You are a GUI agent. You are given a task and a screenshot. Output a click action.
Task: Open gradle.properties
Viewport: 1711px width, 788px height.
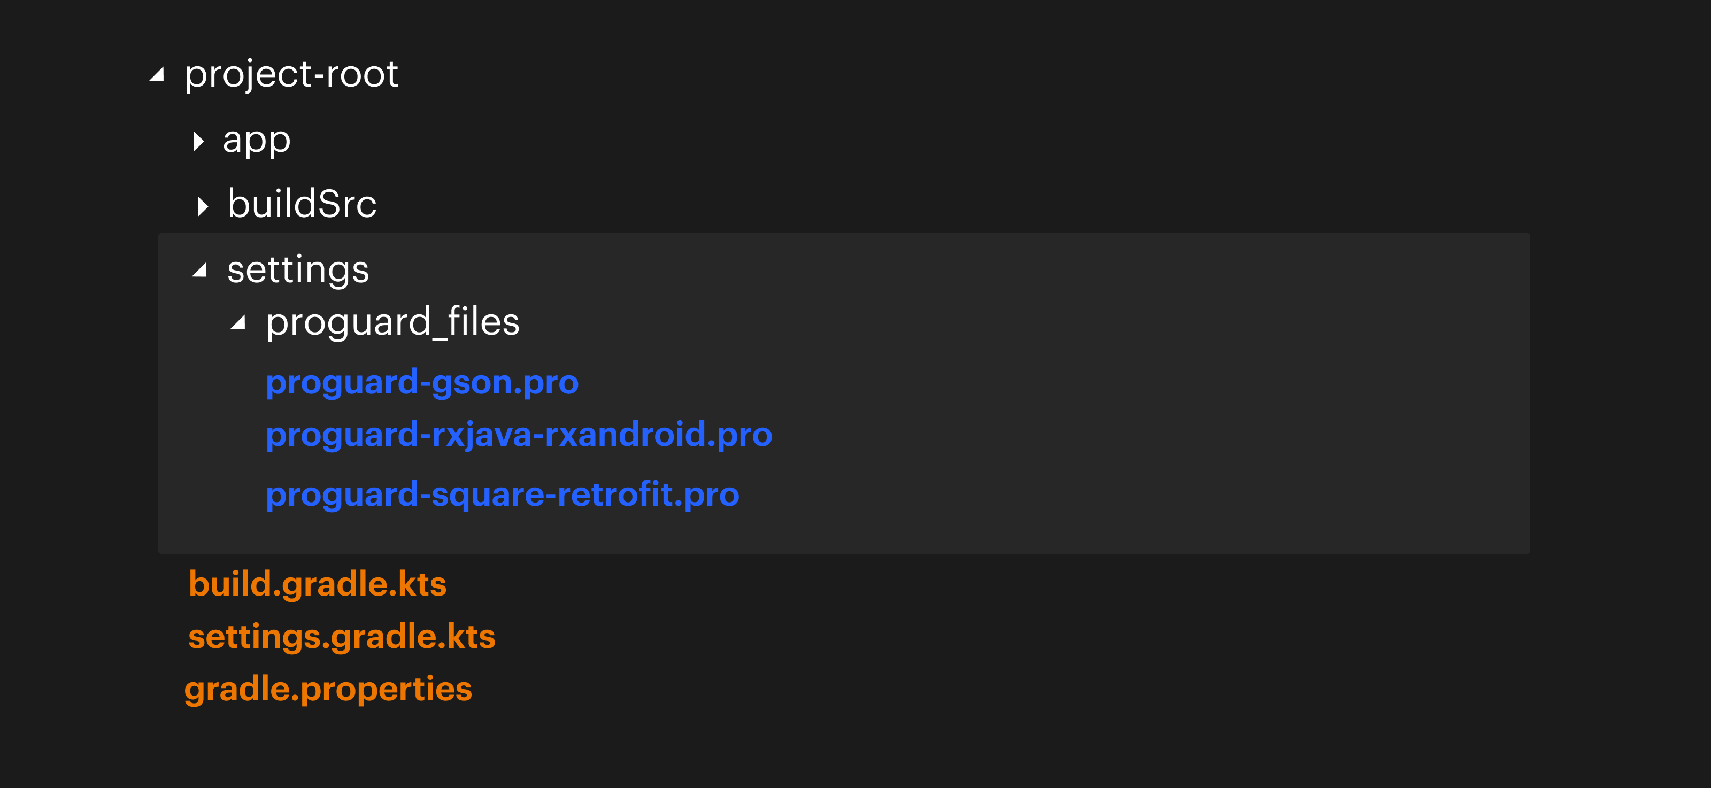point(329,689)
